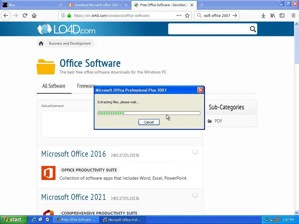Open page actions three-dot menu
Screen dimensions: 299x224
coord(179,15)
